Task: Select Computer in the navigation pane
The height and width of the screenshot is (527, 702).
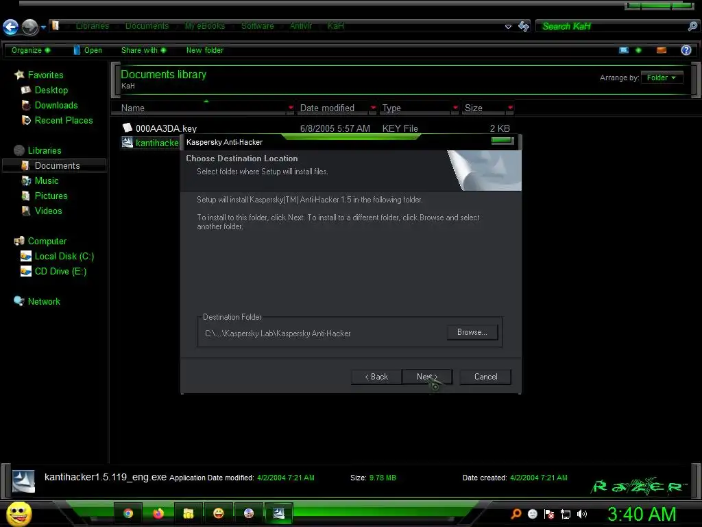Action: coord(40,241)
